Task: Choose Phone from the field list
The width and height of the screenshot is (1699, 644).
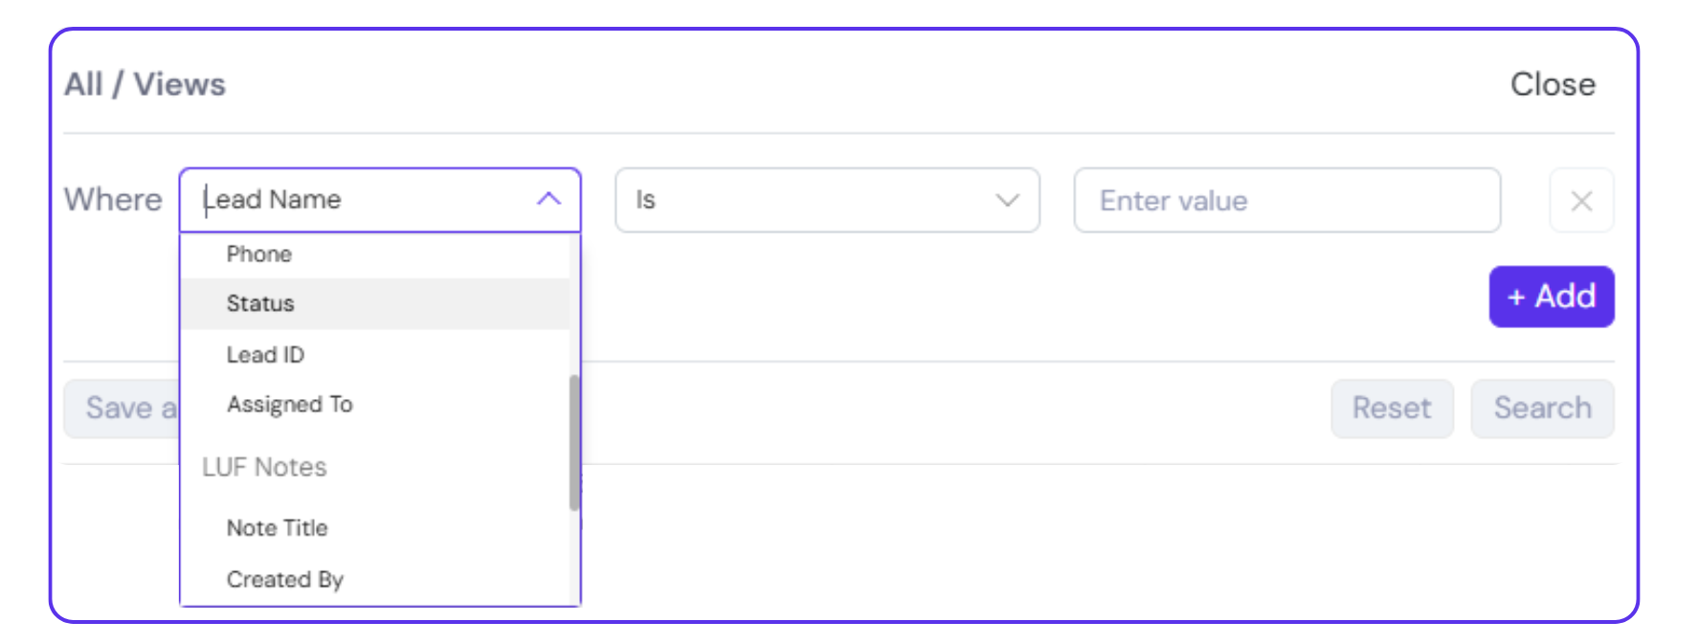Action: 259,255
